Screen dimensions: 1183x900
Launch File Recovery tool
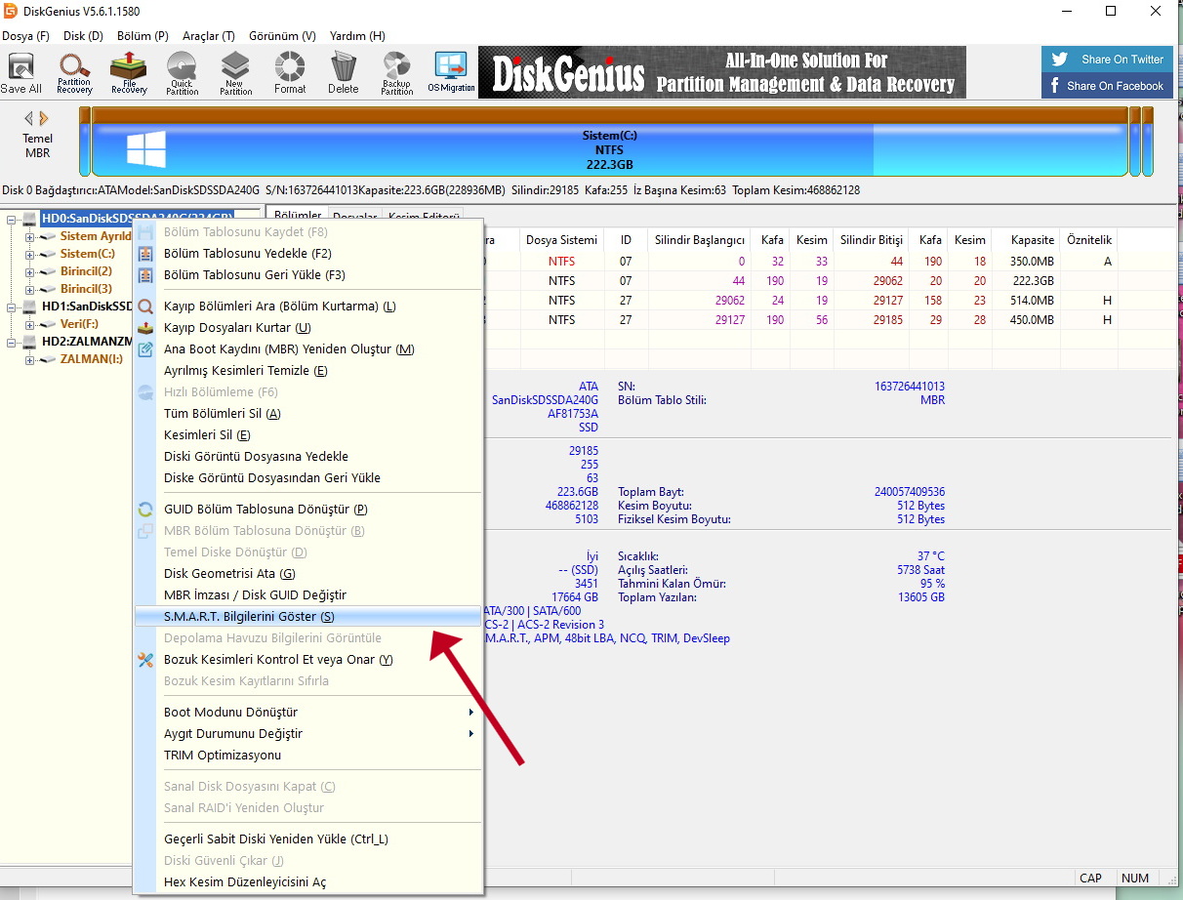pos(129,73)
